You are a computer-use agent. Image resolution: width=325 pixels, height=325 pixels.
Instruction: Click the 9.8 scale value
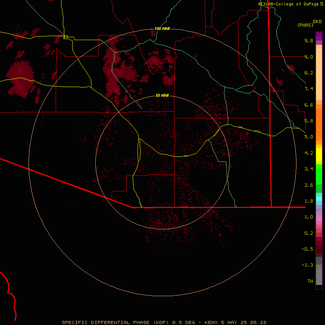tap(309, 40)
